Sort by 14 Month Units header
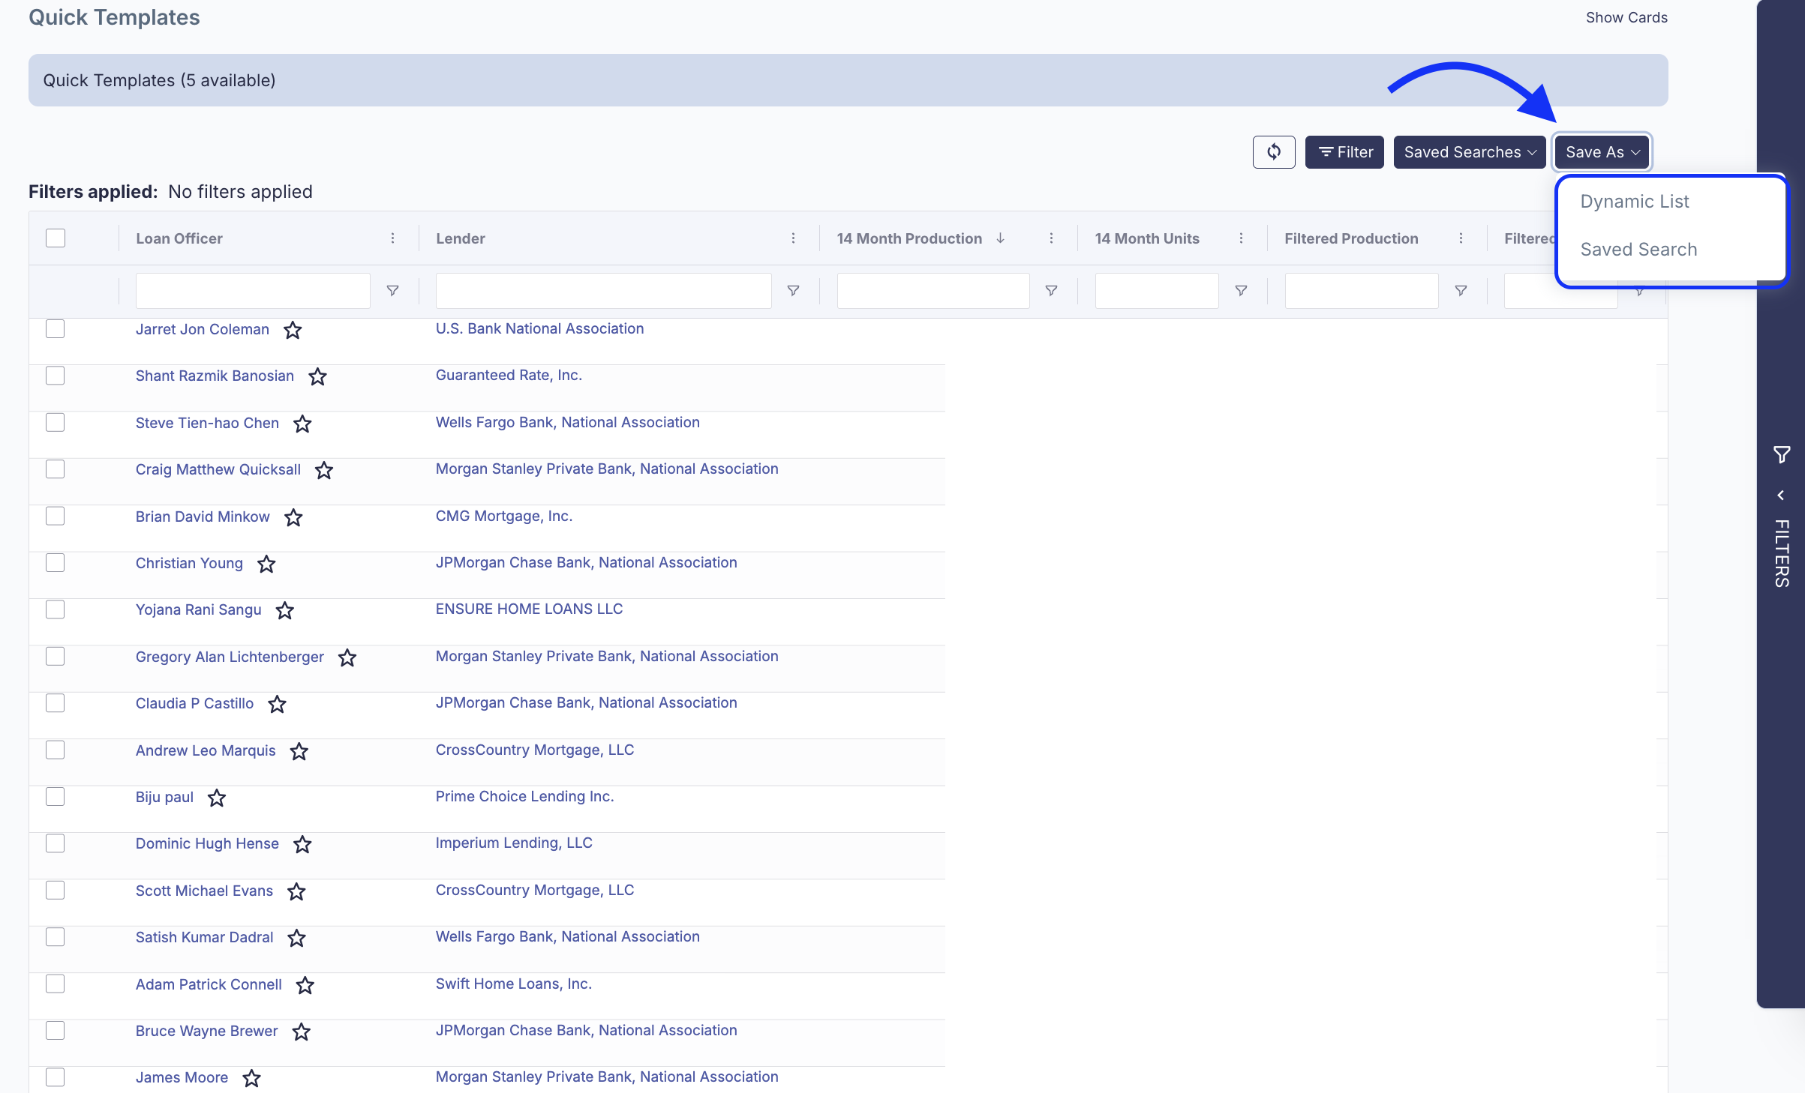Screen dimensions: 1805x1093 click(x=1147, y=238)
